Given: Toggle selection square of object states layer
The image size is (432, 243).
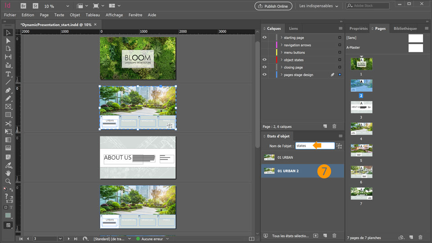Looking at the screenshot, I should pyautogui.click(x=340, y=60).
